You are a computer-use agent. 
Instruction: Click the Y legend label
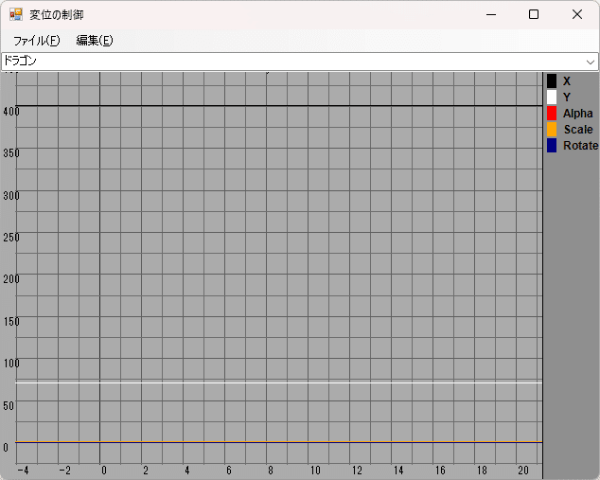click(x=567, y=98)
